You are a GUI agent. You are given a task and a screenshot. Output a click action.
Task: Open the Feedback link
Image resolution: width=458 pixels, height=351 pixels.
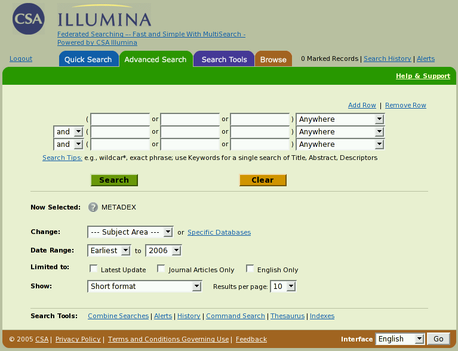[x=251, y=339]
